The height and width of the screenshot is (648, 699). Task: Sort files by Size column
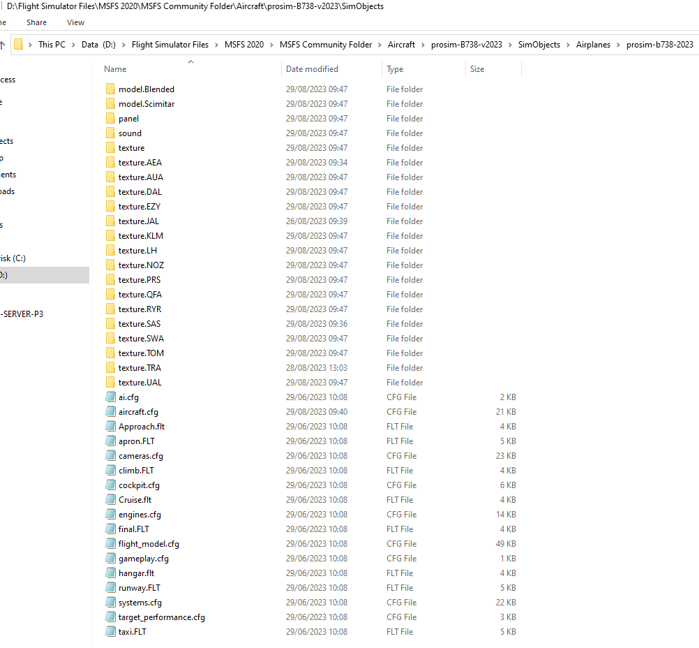[x=477, y=68]
